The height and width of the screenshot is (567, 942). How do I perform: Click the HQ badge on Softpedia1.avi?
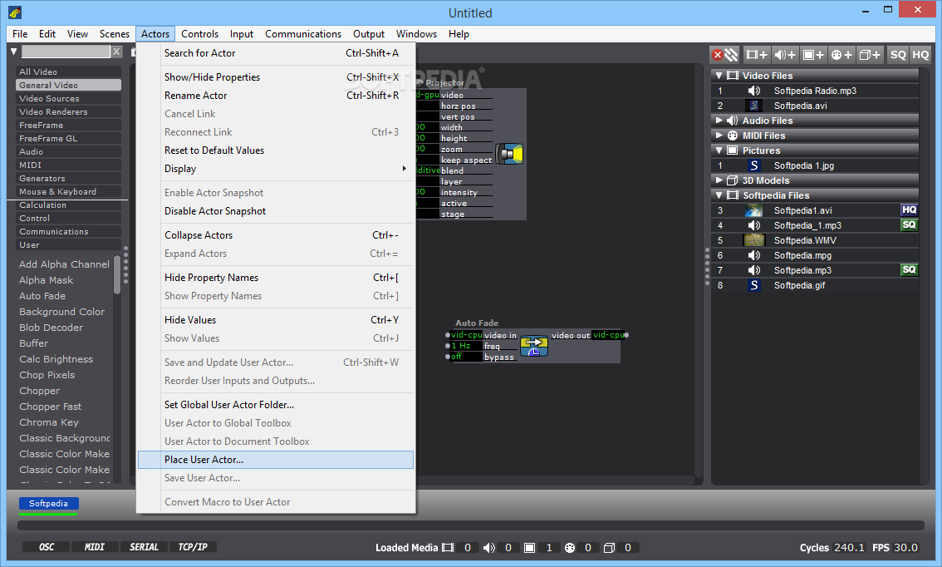coord(909,210)
